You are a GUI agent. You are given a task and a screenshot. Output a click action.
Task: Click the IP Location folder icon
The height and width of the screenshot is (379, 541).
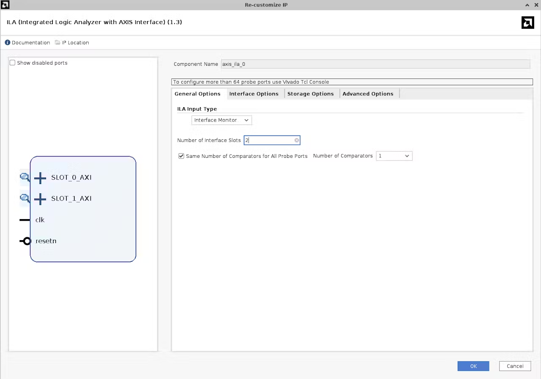pyautogui.click(x=57, y=43)
